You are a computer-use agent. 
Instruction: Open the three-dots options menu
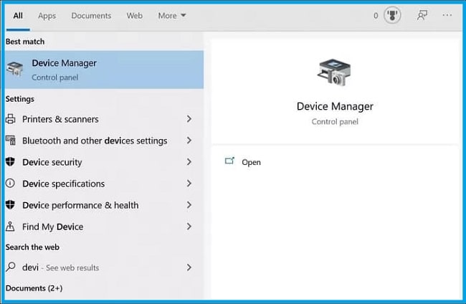[447, 15]
